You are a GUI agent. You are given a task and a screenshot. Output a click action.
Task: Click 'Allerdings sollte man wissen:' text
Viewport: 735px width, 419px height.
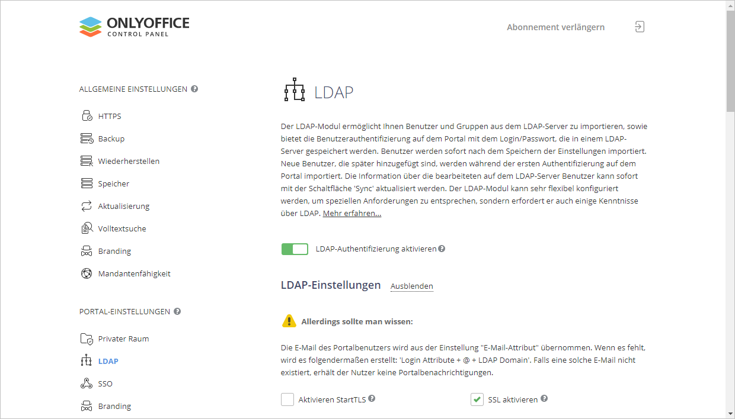[x=357, y=322]
